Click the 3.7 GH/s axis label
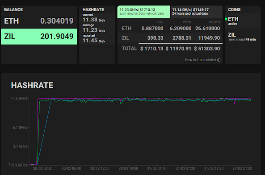Screen dimensions: 265x175 [x=20, y=146]
